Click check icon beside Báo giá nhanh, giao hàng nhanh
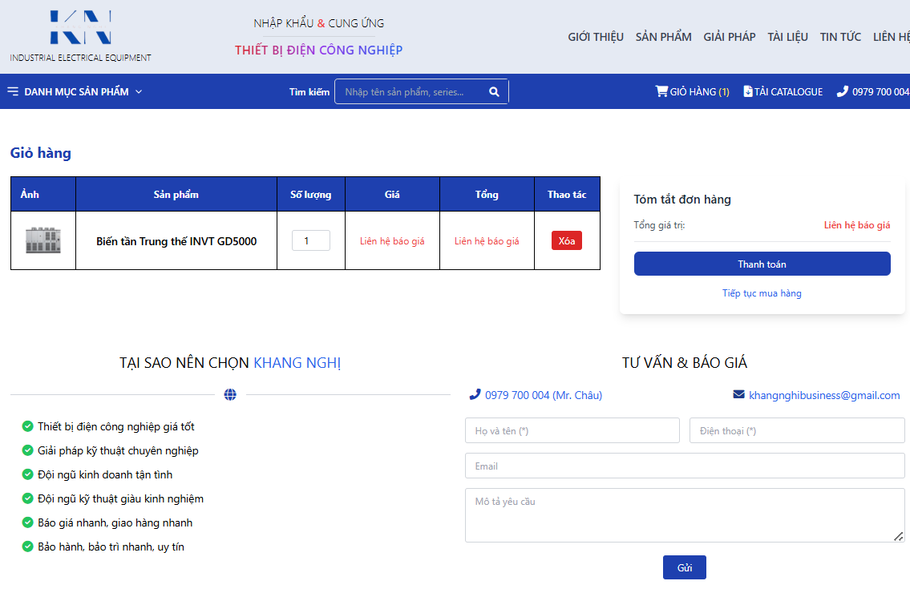This screenshot has height=593, width=910. [x=27, y=522]
